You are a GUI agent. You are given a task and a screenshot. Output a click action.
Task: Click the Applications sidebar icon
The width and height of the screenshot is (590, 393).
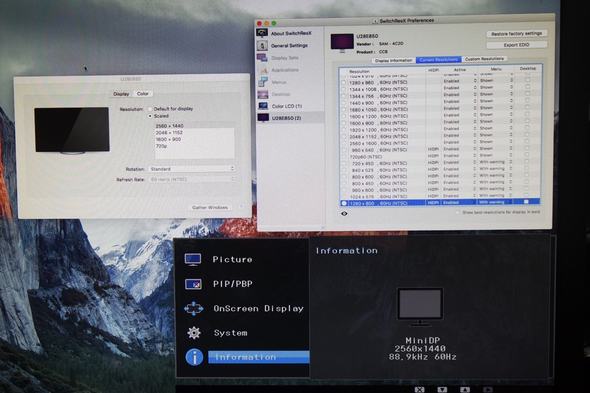coord(263,70)
